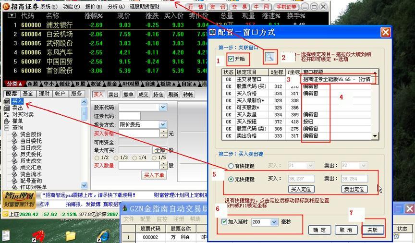415x243 pixels.
Task: Select the 有快捷键 radio option
Action: click(231, 166)
